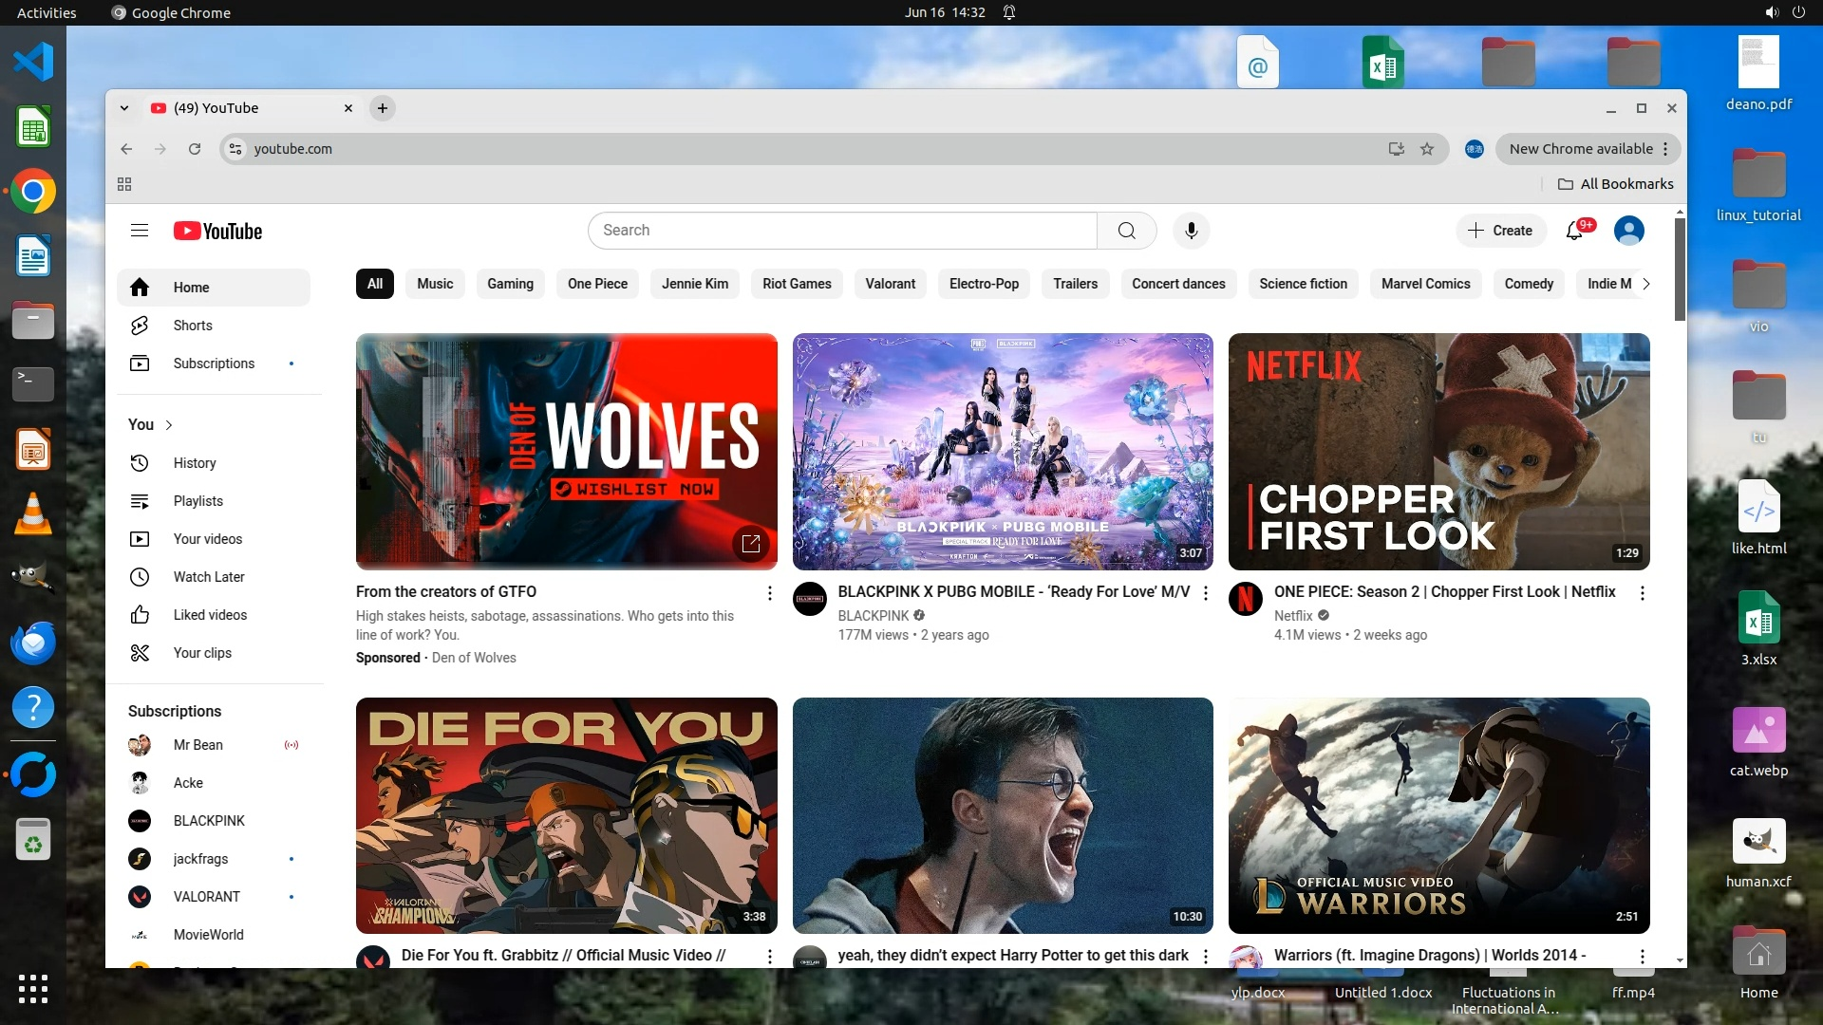Click the YouTube search input field
The width and height of the screenshot is (1823, 1025).
tap(840, 231)
